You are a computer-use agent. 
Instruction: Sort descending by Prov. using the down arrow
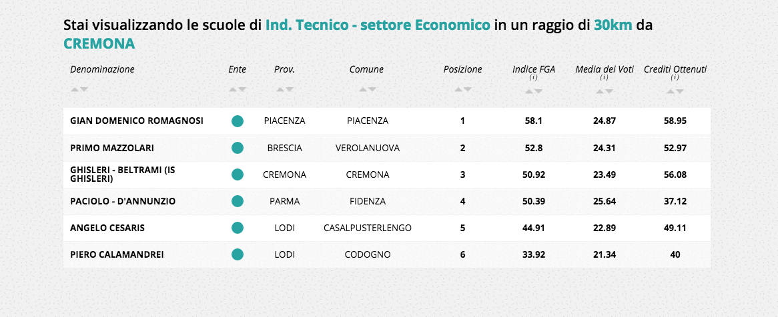[x=288, y=89]
